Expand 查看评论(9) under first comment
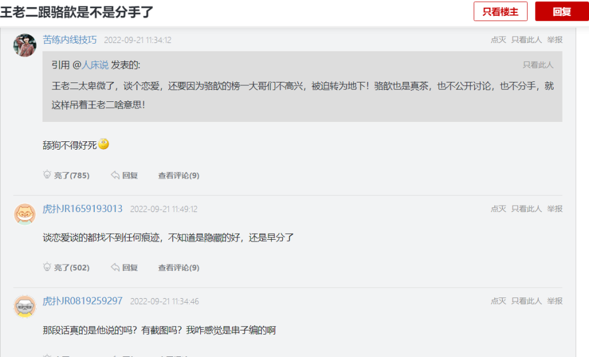This screenshot has height=357, width=589. (178, 176)
